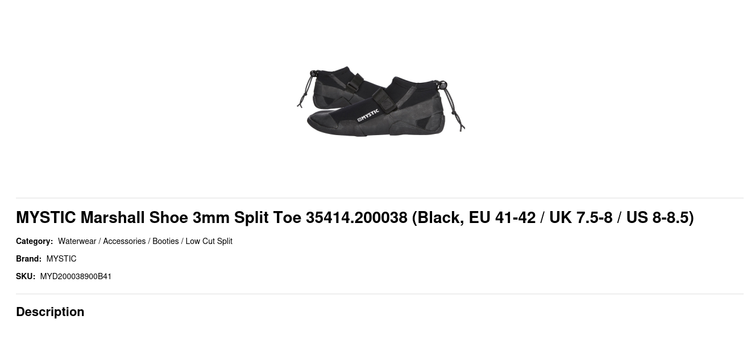Click the SKU value MYD200038900B41
The height and width of the screenshot is (345, 755).
pyautogui.click(x=76, y=276)
